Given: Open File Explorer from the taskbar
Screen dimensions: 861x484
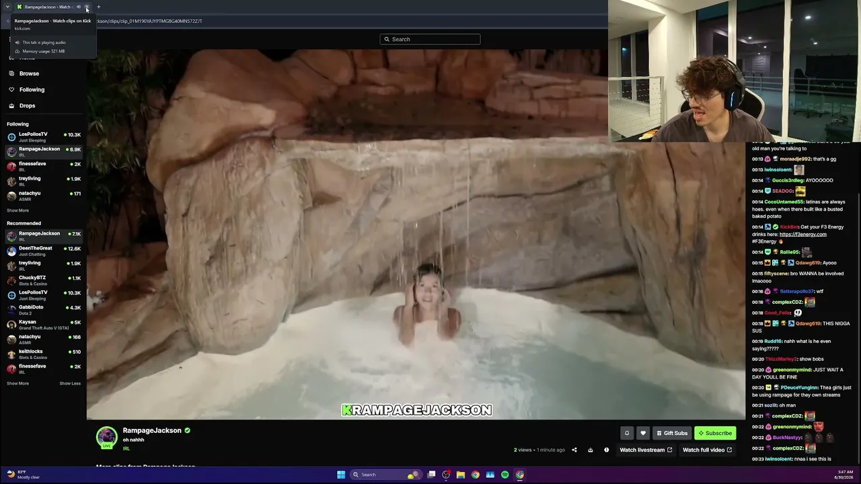Looking at the screenshot, I should (461, 475).
